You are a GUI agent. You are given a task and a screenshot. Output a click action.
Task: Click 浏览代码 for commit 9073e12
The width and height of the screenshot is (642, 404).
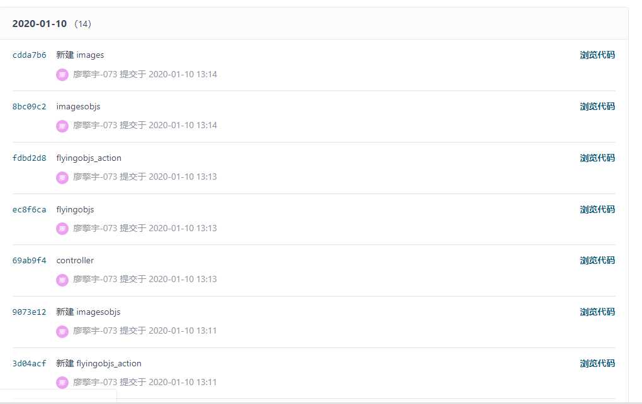[x=597, y=312]
